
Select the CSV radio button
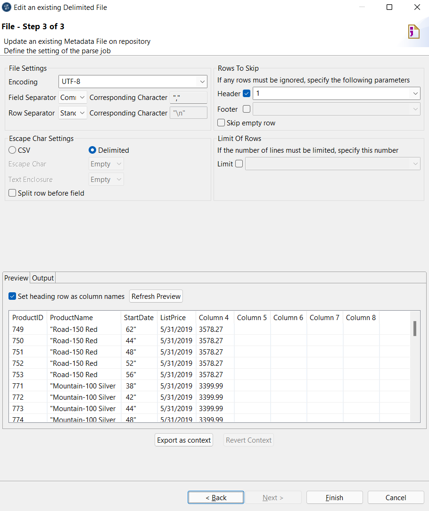(12, 150)
